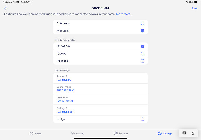201x140 pixels.
Task: Tap the back arrow icon
Action: [6, 8]
